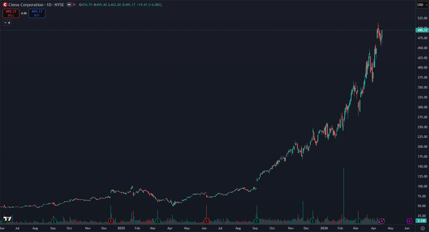
Task: Click the 100.00 price scale label
Action: 423,186
